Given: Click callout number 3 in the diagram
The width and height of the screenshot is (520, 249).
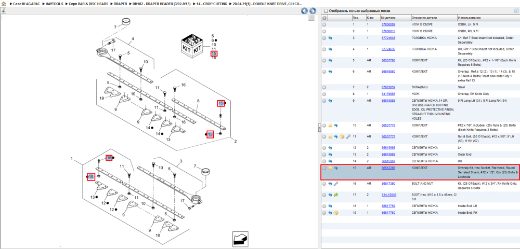Looking at the screenshot, I should 181,161.
